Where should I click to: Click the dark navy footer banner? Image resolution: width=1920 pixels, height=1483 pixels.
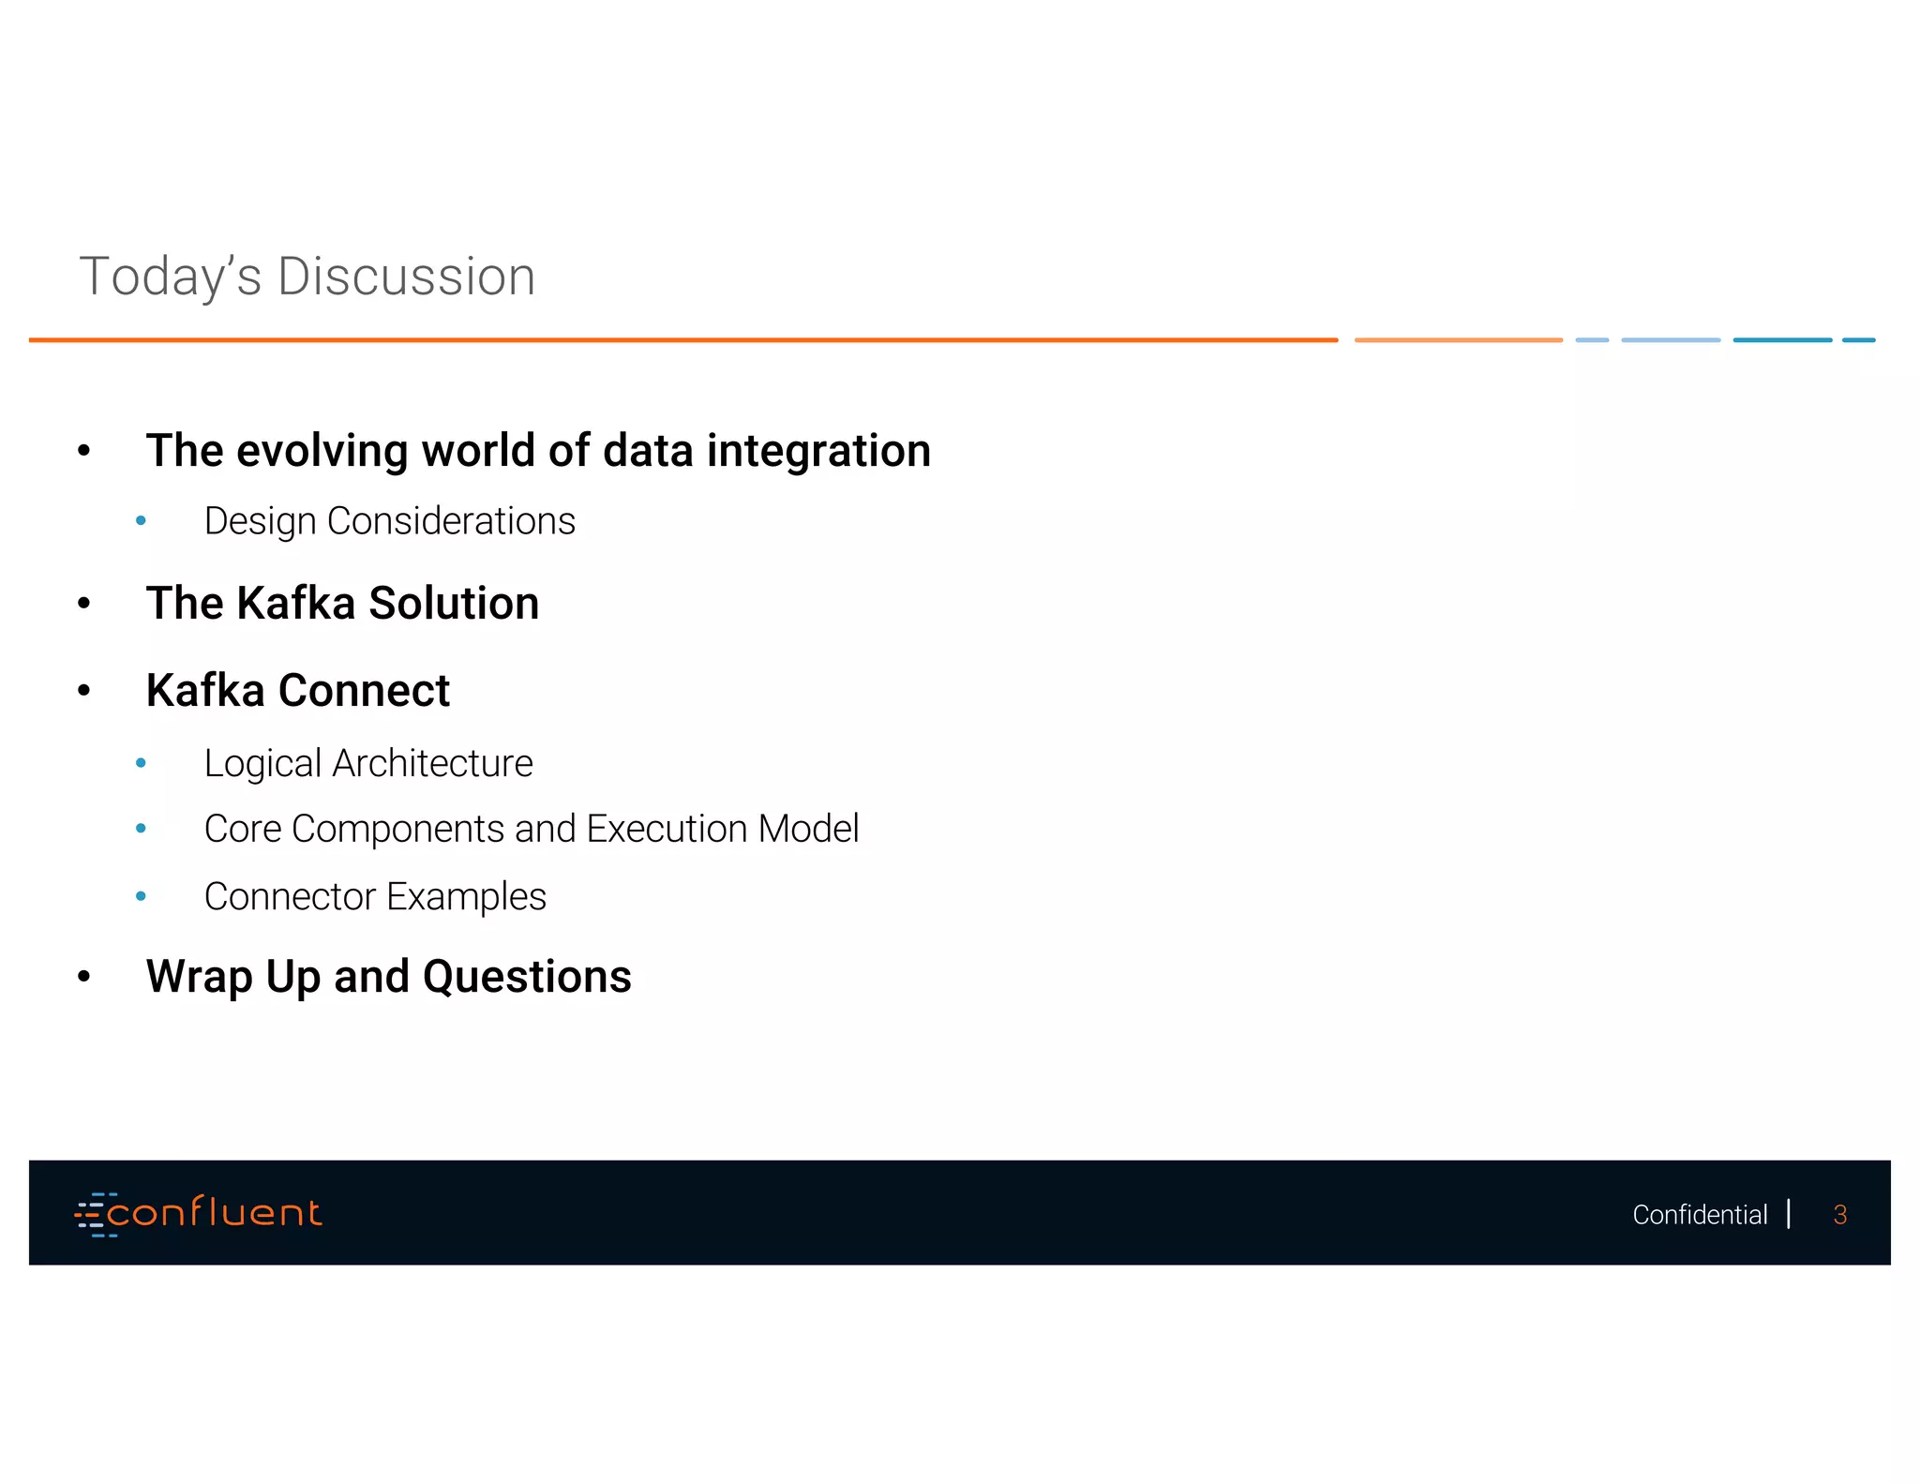(937, 1213)
